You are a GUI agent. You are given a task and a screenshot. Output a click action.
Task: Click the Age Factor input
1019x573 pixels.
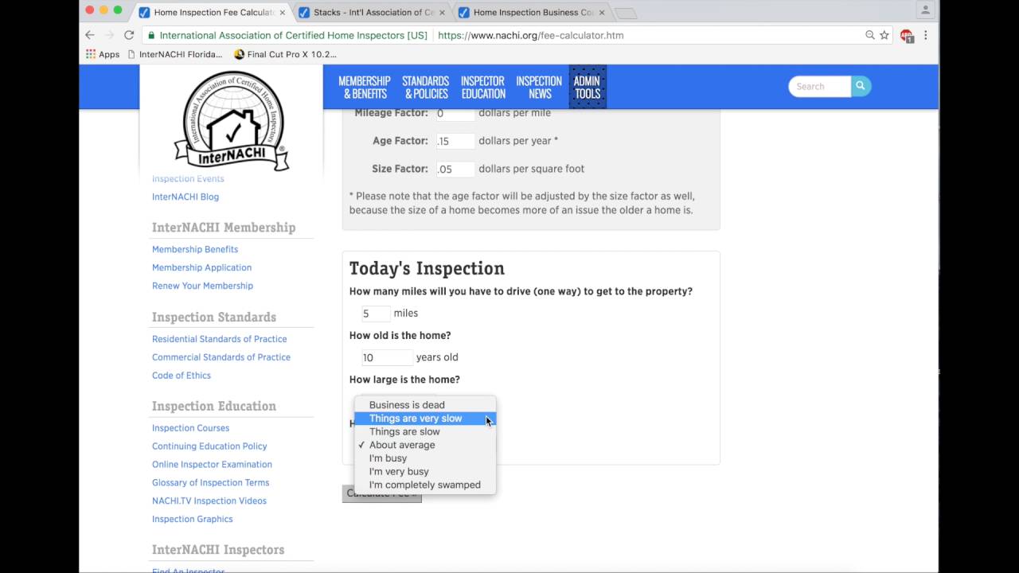pyautogui.click(x=455, y=141)
